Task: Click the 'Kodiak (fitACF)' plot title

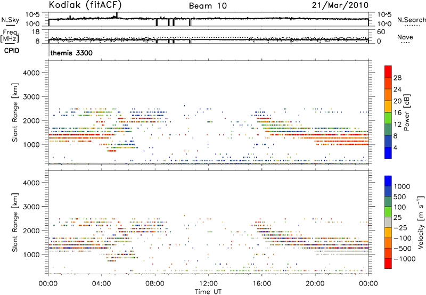Action: click(85, 5)
